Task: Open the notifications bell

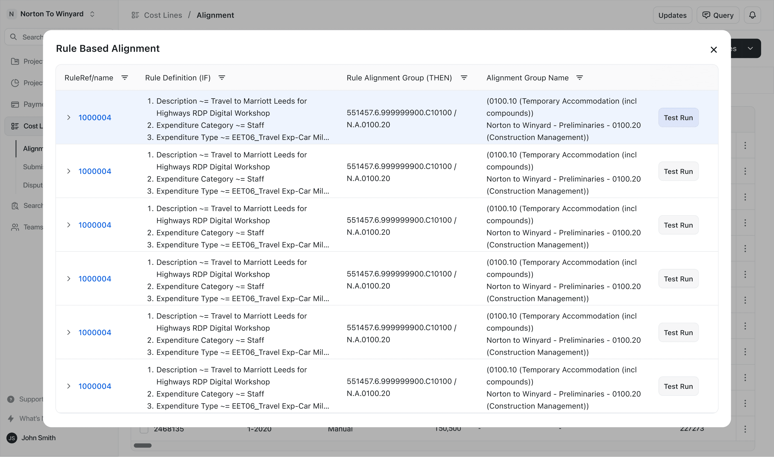Action: 752,15
